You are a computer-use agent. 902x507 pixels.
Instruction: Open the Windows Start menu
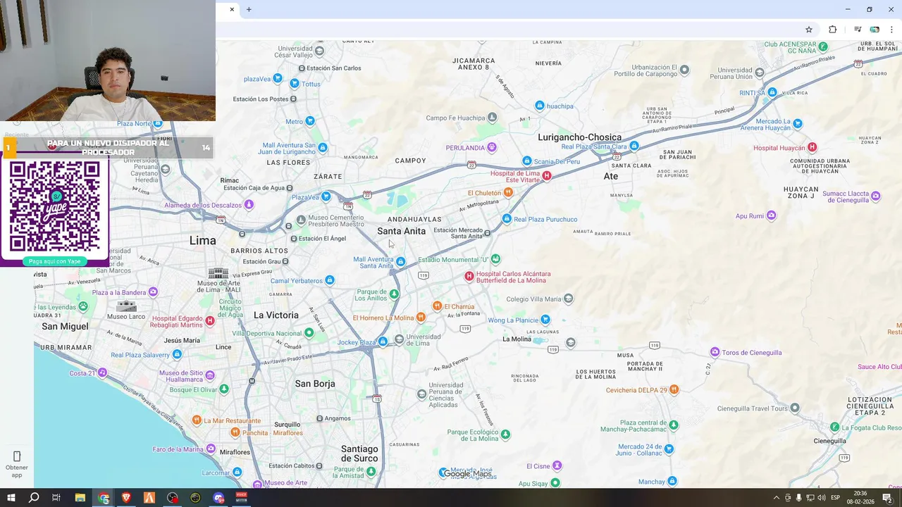tap(11, 498)
